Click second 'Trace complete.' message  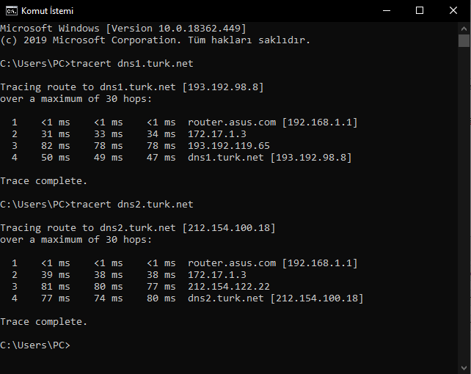pyautogui.click(x=44, y=322)
